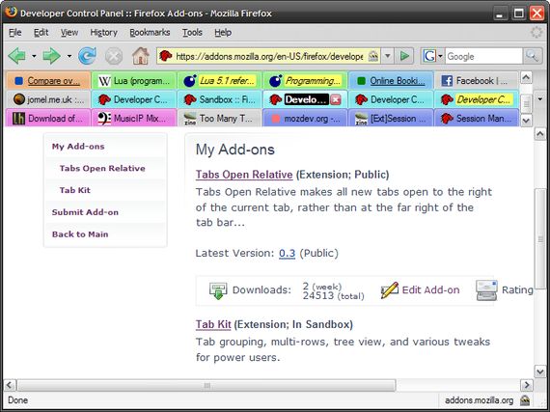The height and width of the screenshot is (412, 550).
Task: Open the address bar history dropdown
Action: [x=388, y=56]
